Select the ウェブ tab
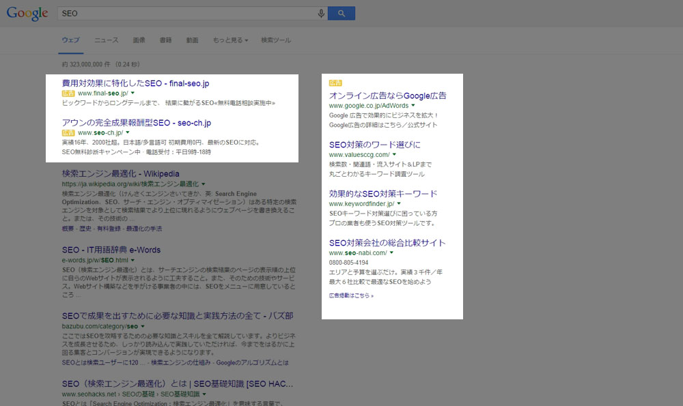683x406 pixels. [x=70, y=40]
